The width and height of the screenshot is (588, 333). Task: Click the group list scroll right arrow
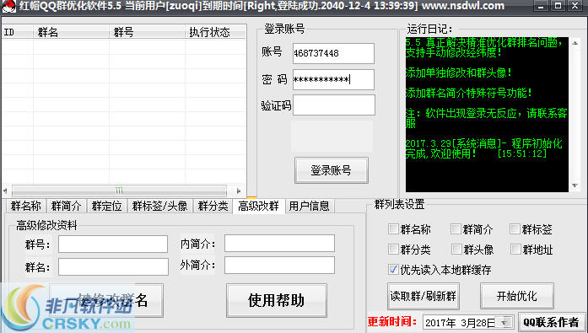tap(239, 191)
